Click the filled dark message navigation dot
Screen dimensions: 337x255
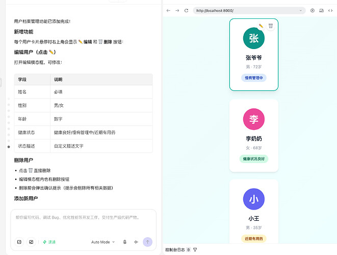[x=9, y=147]
